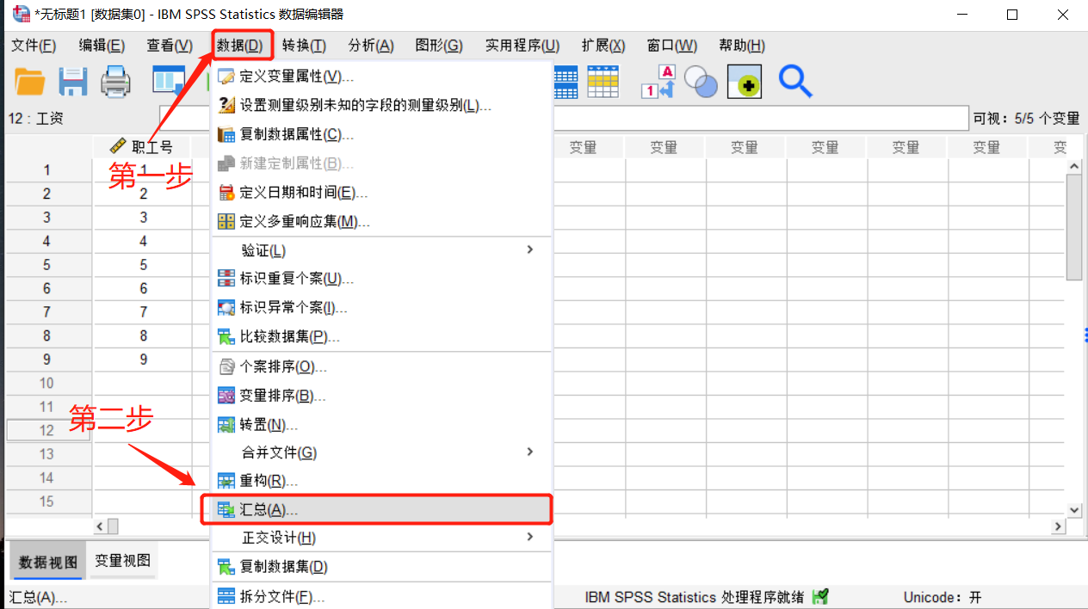
Task: Choose 定义变量属性(V)... menu item
Action: click(381, 77)
